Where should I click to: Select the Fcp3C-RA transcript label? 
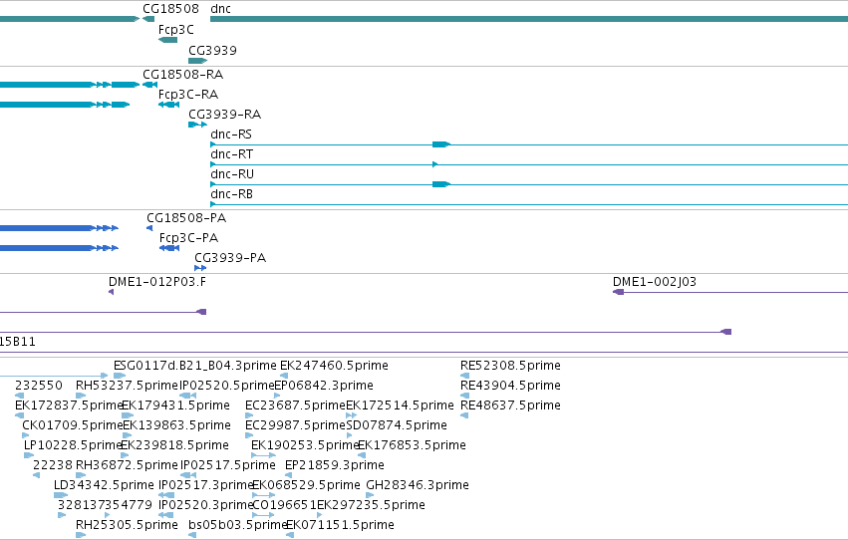pyautogui.click(x=188, y=94)
